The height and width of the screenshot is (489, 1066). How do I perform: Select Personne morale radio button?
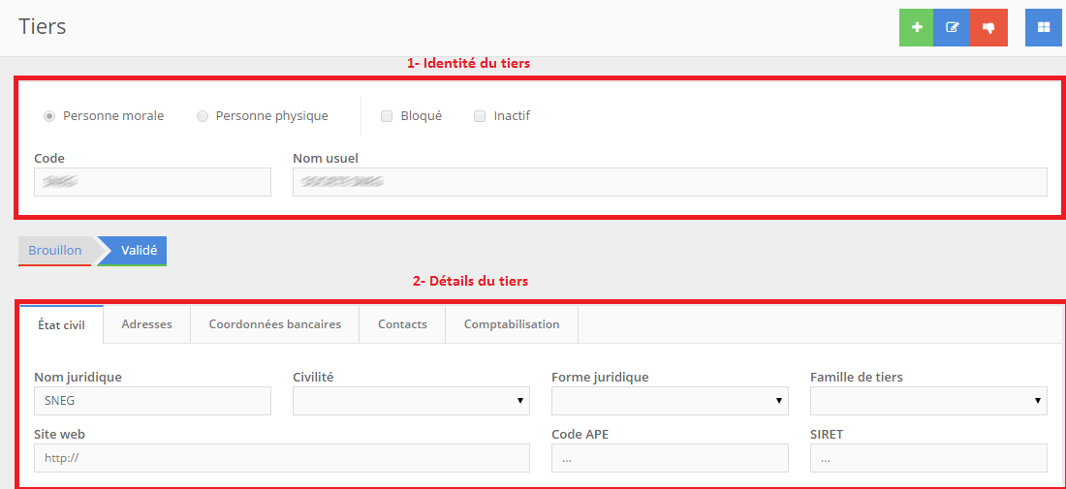(49, 116)
